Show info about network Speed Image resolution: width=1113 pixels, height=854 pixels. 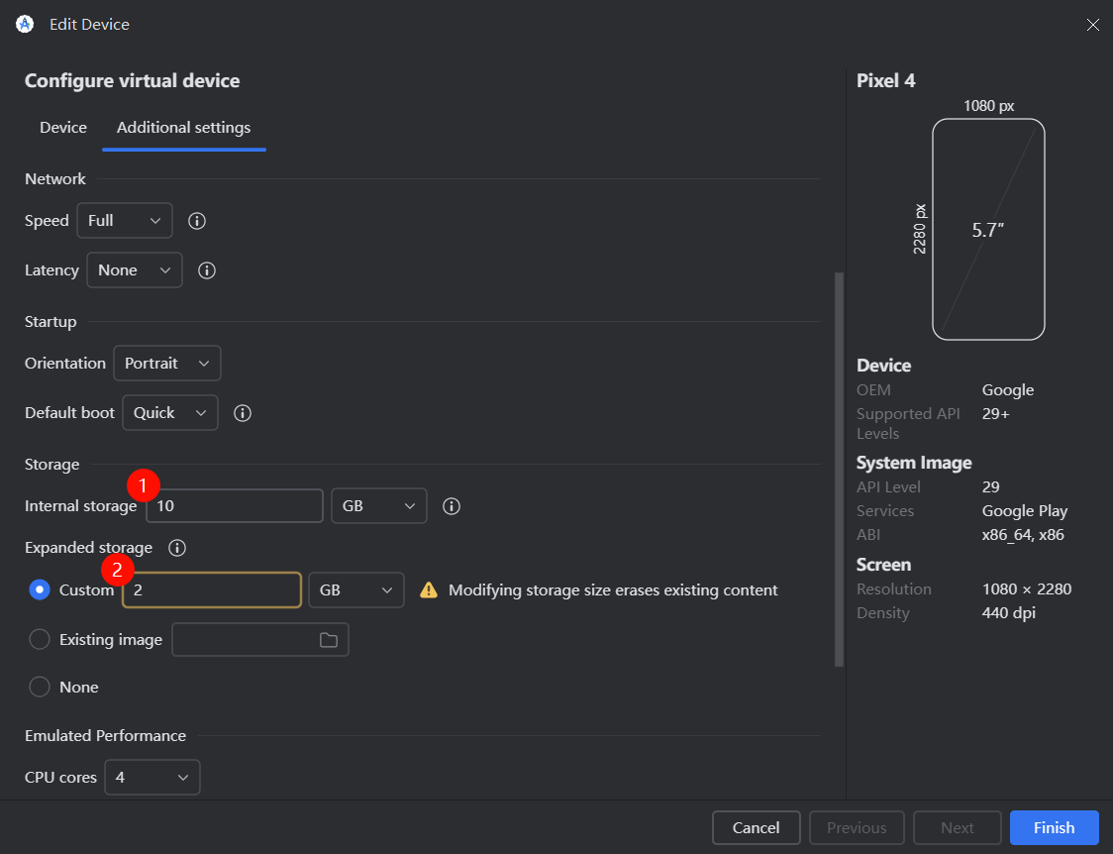197,221
